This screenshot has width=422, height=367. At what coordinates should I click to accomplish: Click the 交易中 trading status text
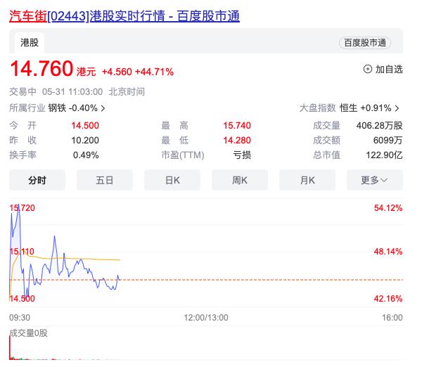pos(23,91)
